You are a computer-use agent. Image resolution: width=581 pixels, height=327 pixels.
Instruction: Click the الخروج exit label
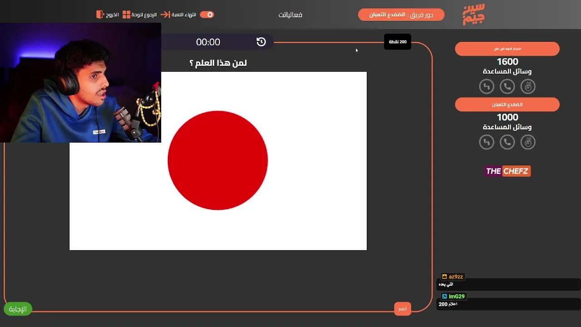coord(112,15)
